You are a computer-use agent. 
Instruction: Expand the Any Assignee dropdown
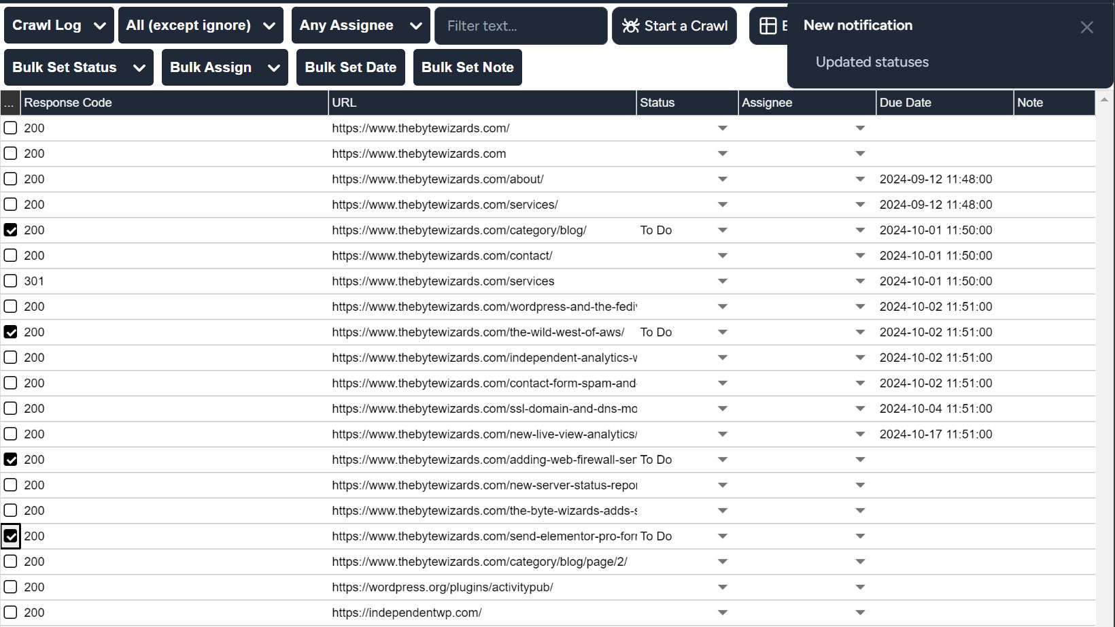click(x=360, y=26)
